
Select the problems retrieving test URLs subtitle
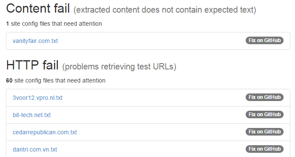(x=119, y=67)
